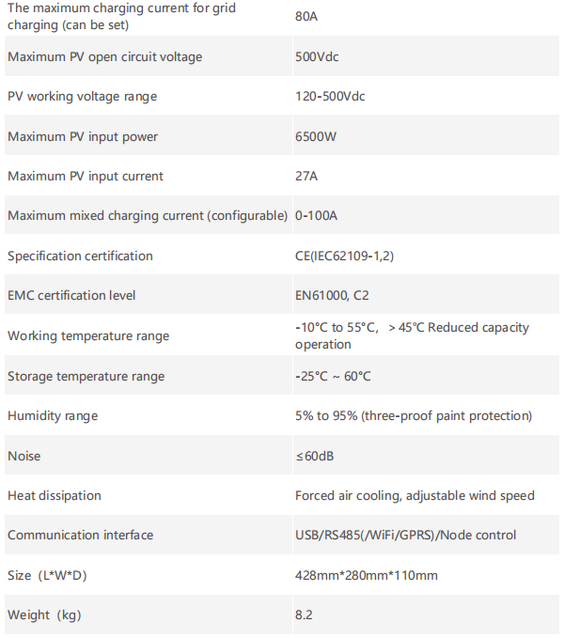Click the 'Specification certification' label
The image size is (564, 638).
point(80,257)
